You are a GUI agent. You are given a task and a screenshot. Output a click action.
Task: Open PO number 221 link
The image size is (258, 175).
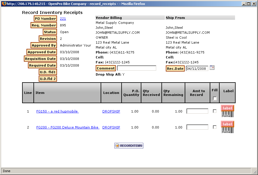coord(63,19)
